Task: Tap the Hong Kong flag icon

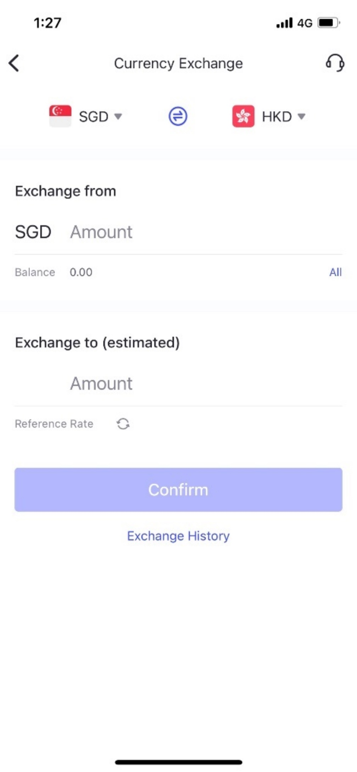Action: point(243,116)
